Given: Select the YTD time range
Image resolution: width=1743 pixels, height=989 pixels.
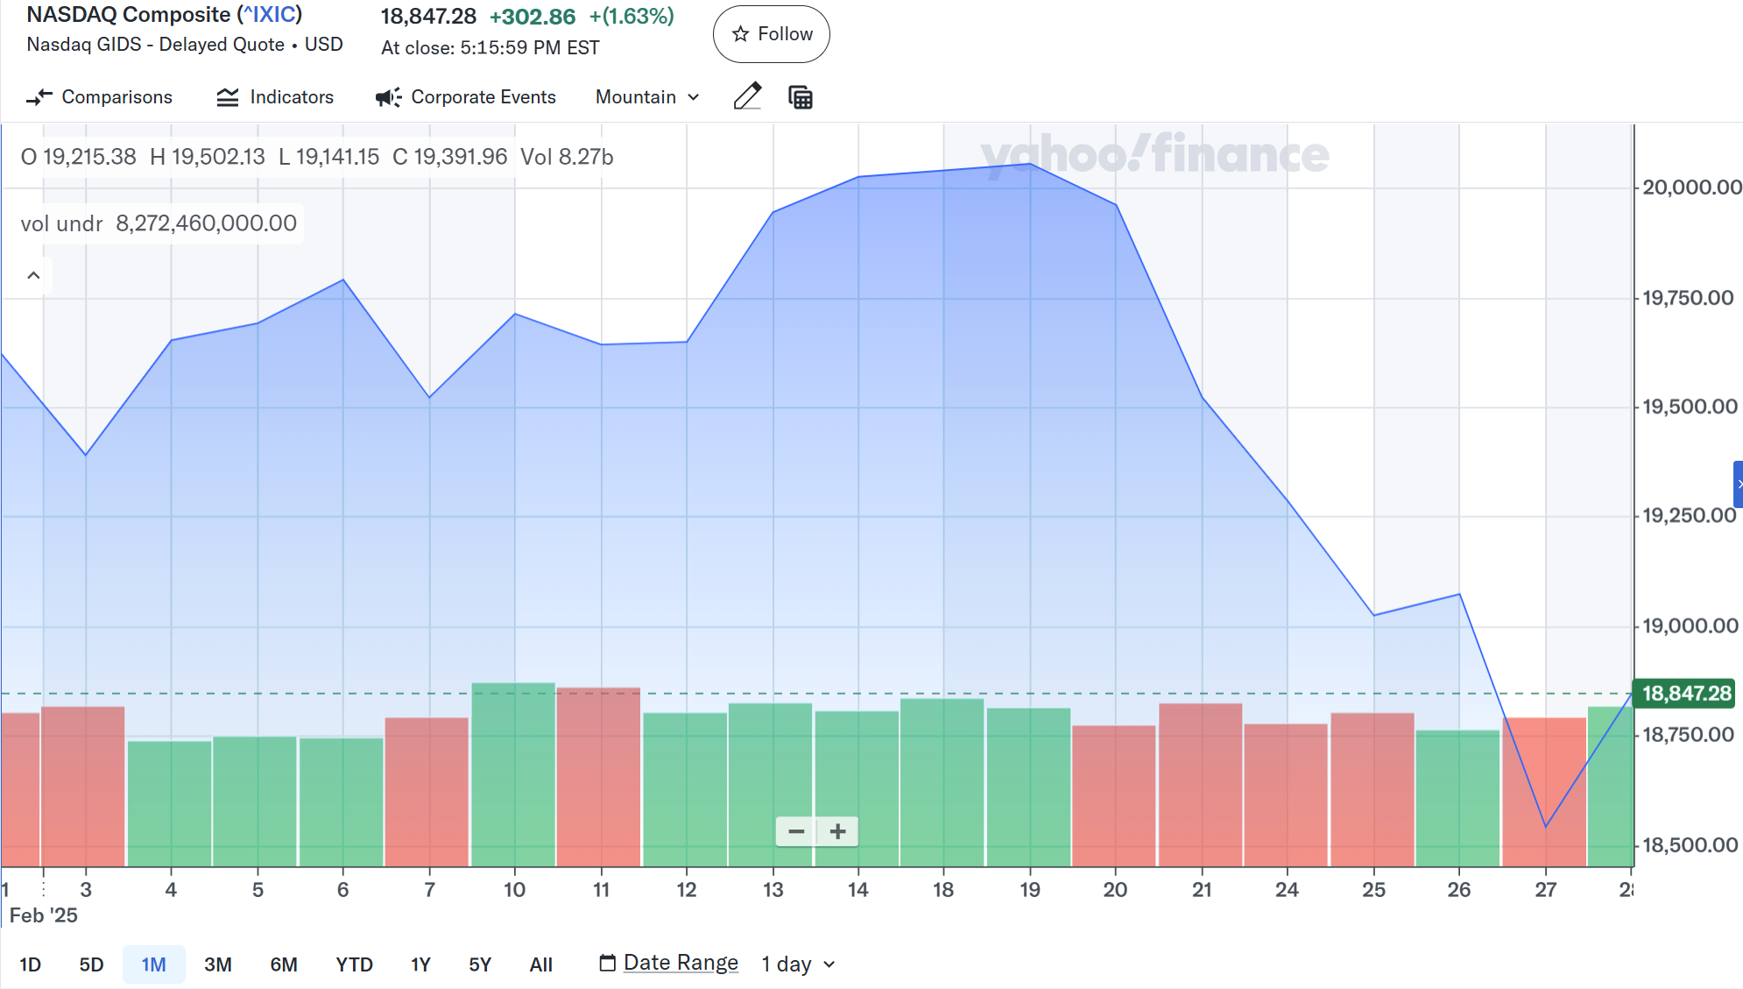Looking at the screenshot, I should [354, 964].
